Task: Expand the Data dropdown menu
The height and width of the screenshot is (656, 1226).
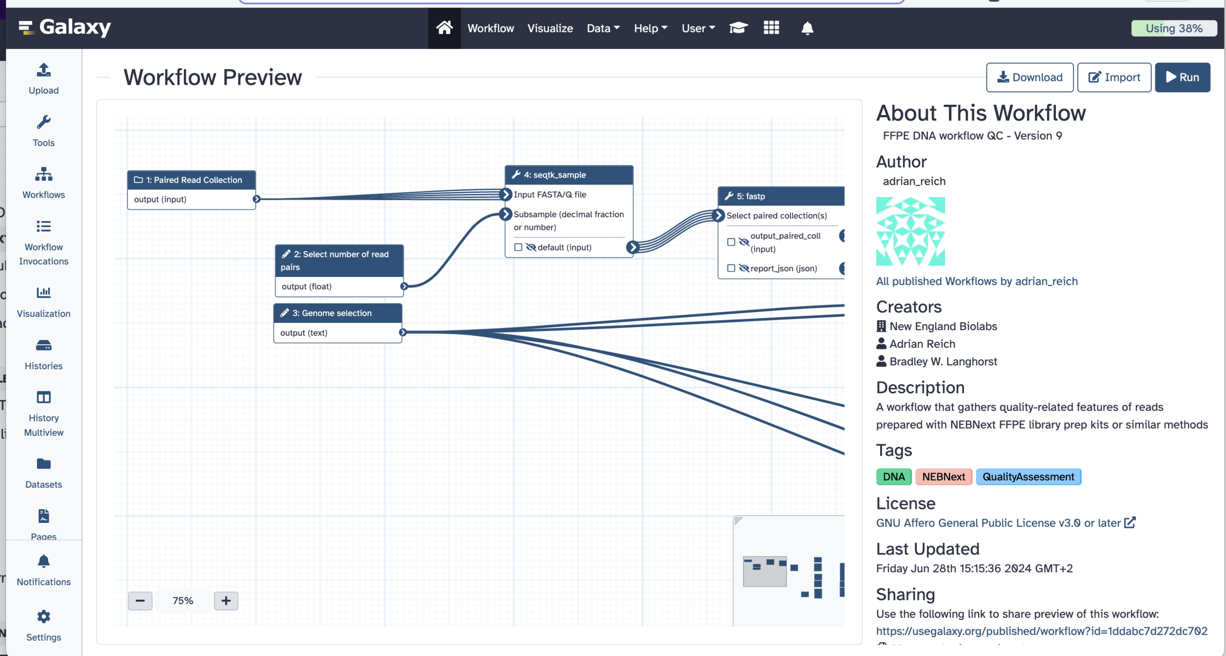Action: click(x=603, y=28)
